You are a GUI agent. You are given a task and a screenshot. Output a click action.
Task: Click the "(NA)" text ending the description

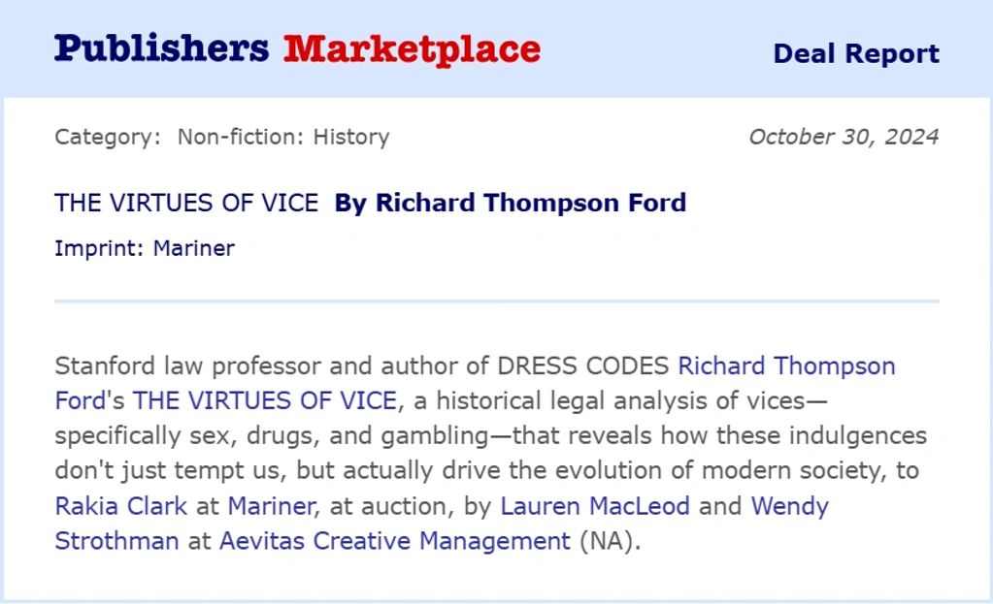(610, 541)
